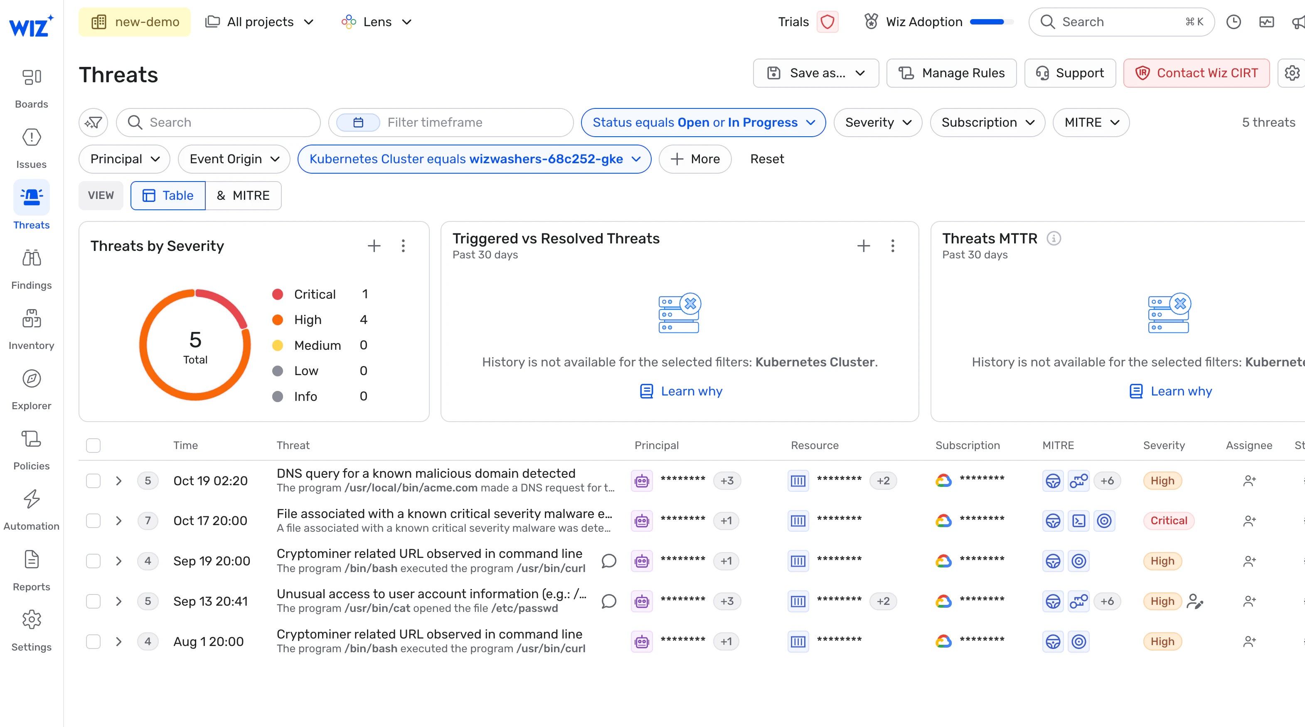Check the Sep 13 20:41 threat row
The width and height of the screenshot is (1305, 727).
[93, 601]
